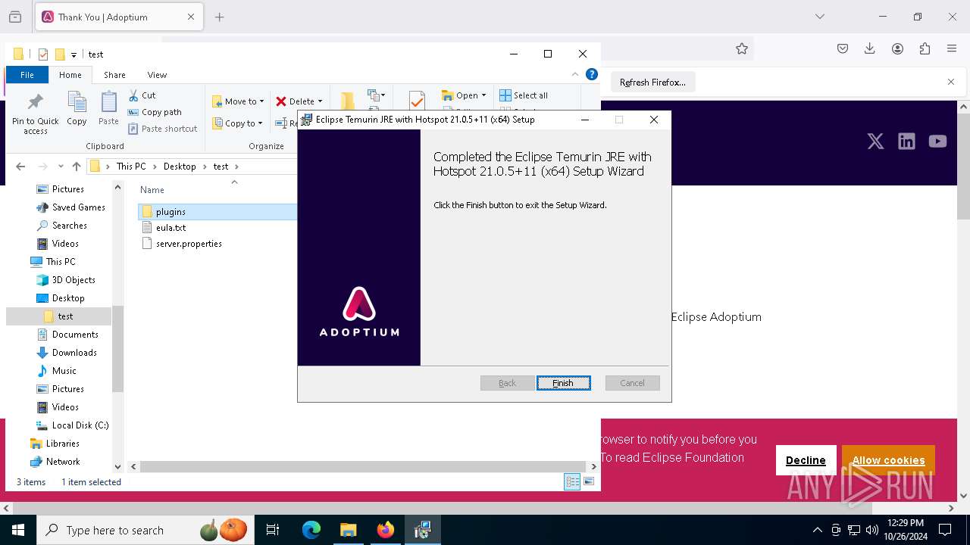Select Documents in navigation tree
This screenshot has height=545, width=970.
coord(75,335)
